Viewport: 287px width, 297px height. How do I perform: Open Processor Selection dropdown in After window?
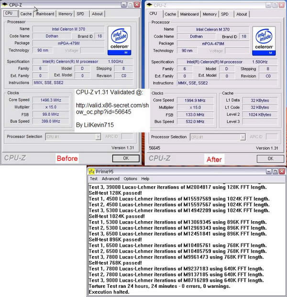[x=218, y=137]
